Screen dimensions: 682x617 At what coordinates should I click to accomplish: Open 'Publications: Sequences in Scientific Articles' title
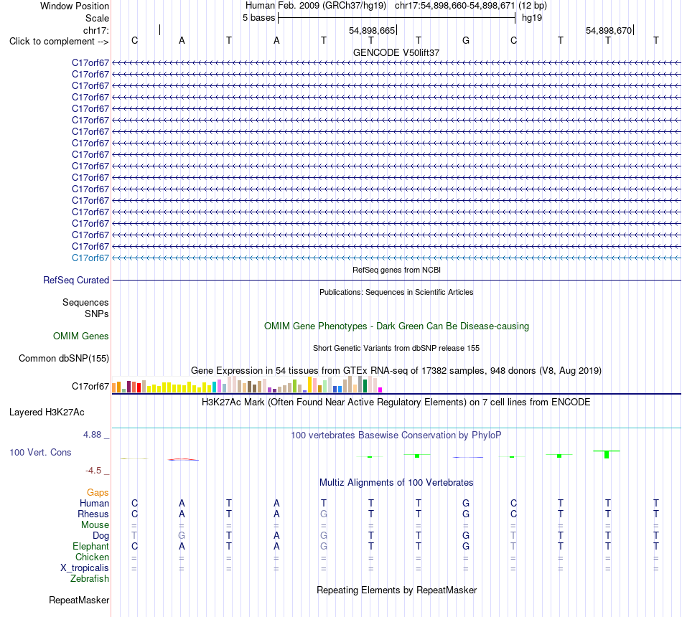click(x=396, y=292)
